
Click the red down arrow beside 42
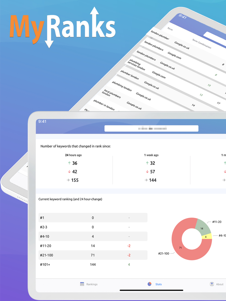[69, 172]
